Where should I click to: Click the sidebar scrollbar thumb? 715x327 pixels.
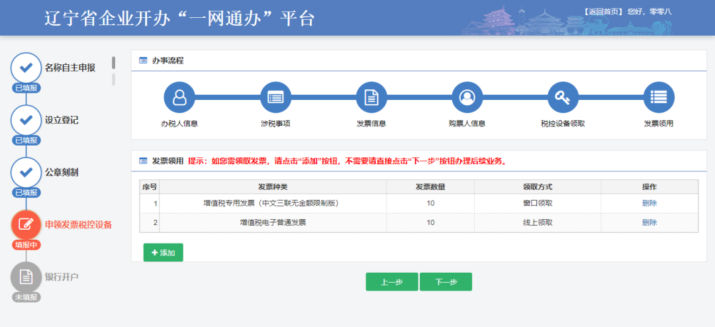click(x=114, y=63)
